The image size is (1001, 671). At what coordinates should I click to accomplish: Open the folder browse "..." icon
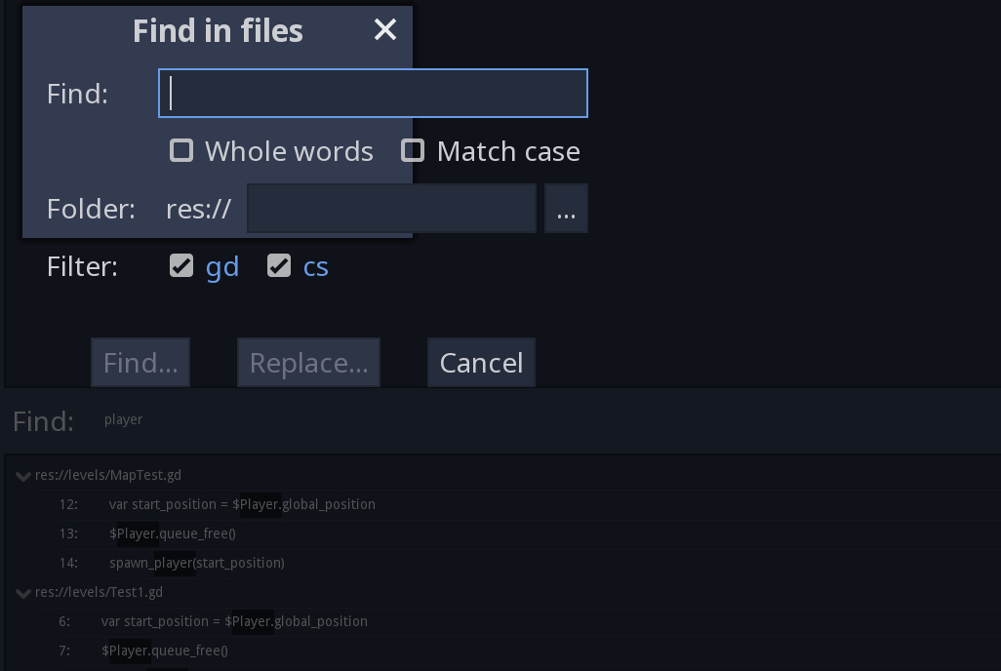pos(566,208)
